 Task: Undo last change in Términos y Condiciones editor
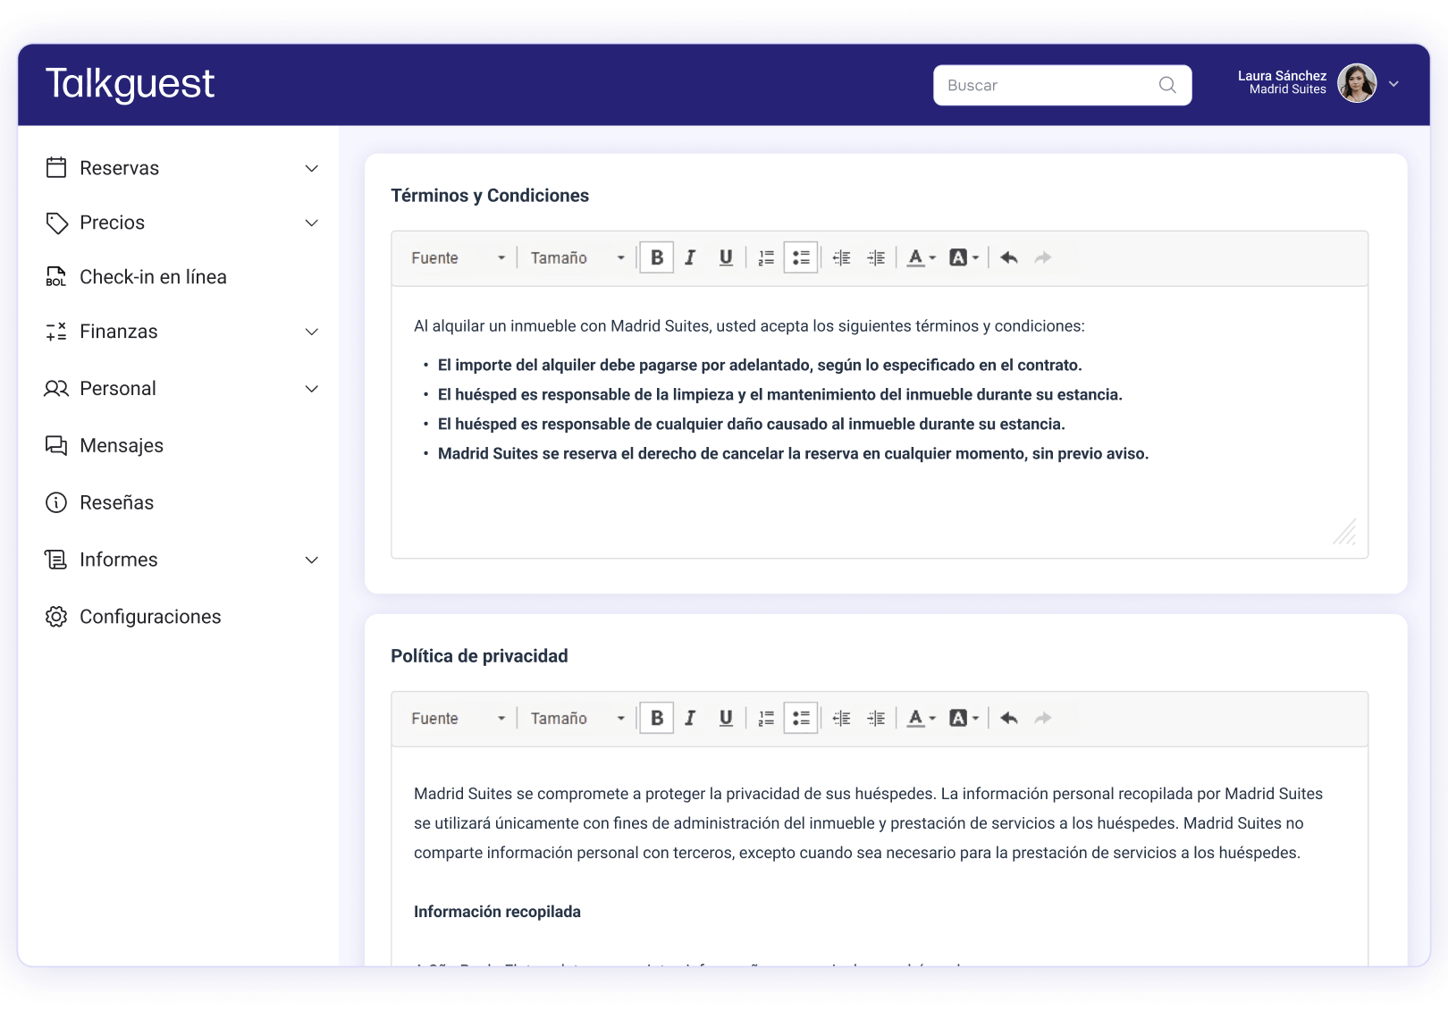tap(1009, 257)
